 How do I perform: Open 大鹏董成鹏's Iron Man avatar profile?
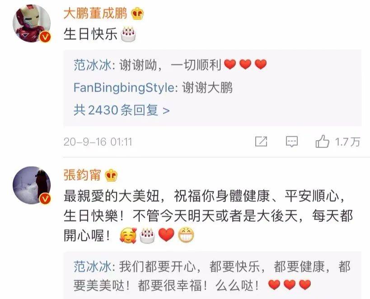point(32,23)
